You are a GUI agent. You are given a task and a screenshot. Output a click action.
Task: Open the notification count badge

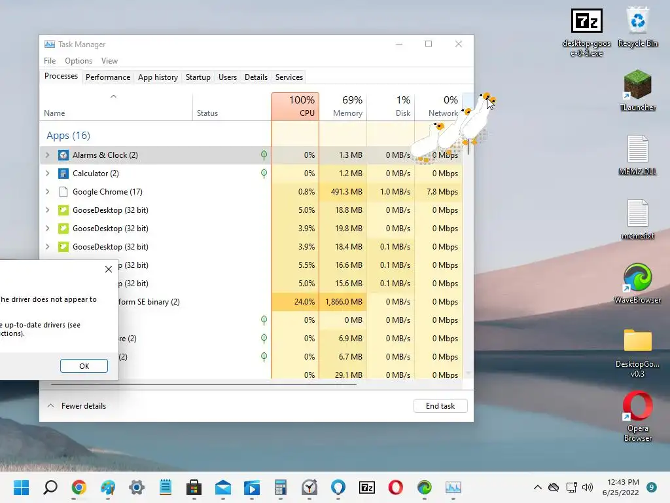click(652, 487)
